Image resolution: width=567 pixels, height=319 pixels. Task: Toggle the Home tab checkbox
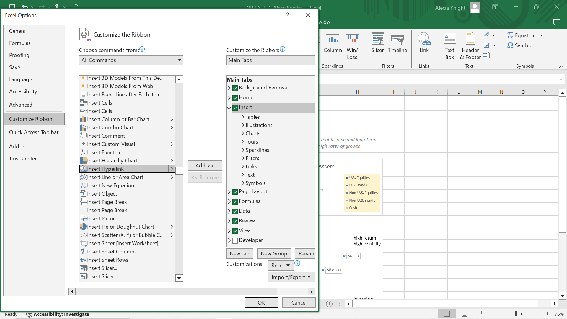pyautogui.click(x=235, y=98)
